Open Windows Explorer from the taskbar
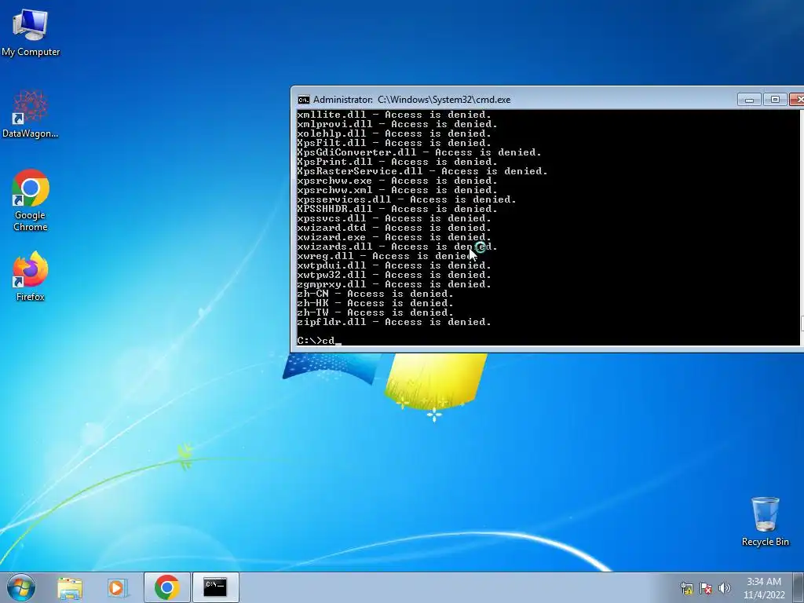804x603 pixels. pos(70,587)
